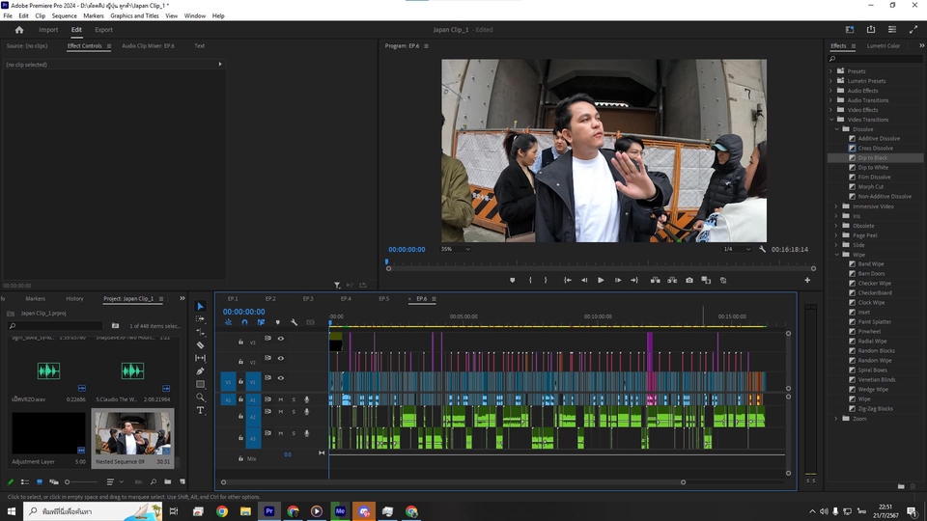Screen dimensions: 927x521
Task: Click the Export Frame camera icon
Action: click(689, 280)
